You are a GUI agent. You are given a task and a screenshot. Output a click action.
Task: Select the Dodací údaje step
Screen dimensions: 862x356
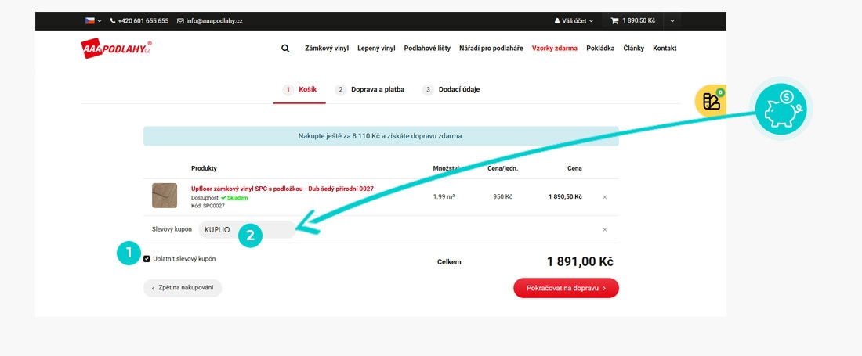pos(451,89)
